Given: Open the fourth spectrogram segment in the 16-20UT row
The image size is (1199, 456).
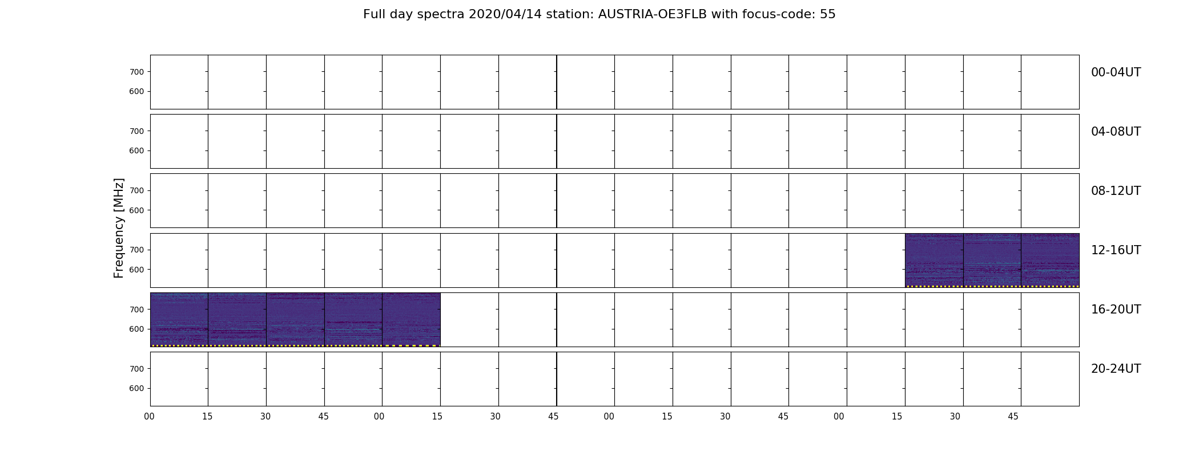Looking at the screenshot, I should (x=353, y=320).
